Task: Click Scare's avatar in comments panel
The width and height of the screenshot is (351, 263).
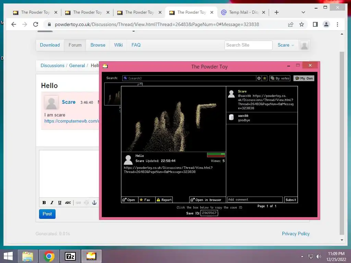Action: tap(231, 94)
